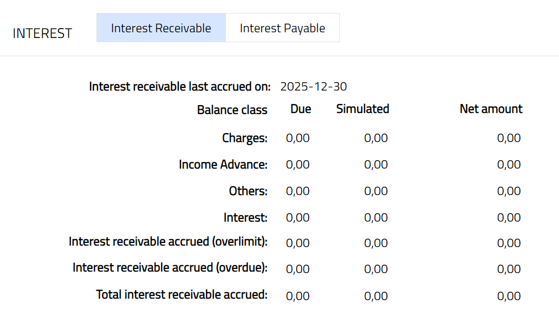Click Due value in Interest row
The width and height of the screenshot is (559, 311).
pos(298,217)
